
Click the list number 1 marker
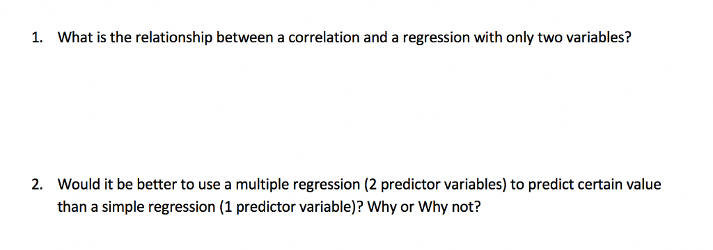point(38,38)
